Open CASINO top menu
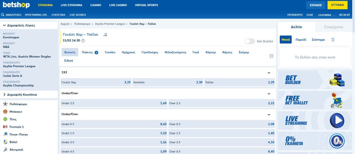355x154 pixels. point(96,5)
